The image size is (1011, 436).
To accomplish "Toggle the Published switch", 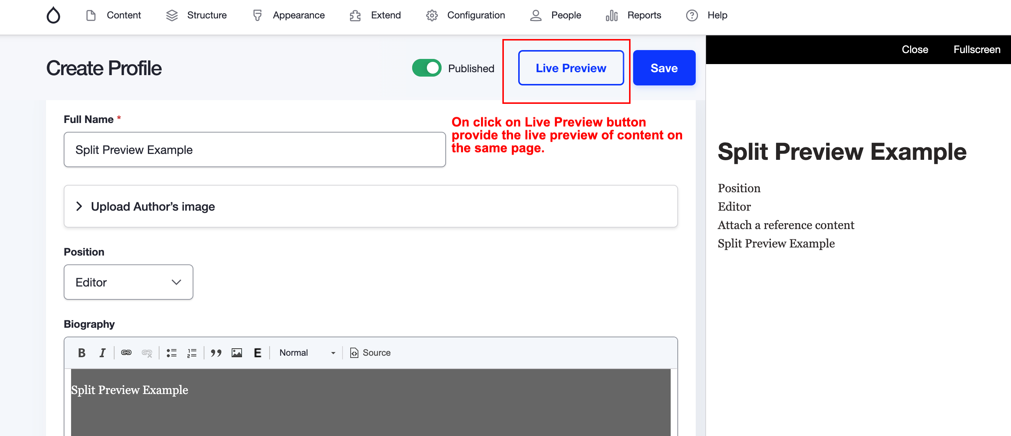I will pyautogui.click(x=426, y=68).
